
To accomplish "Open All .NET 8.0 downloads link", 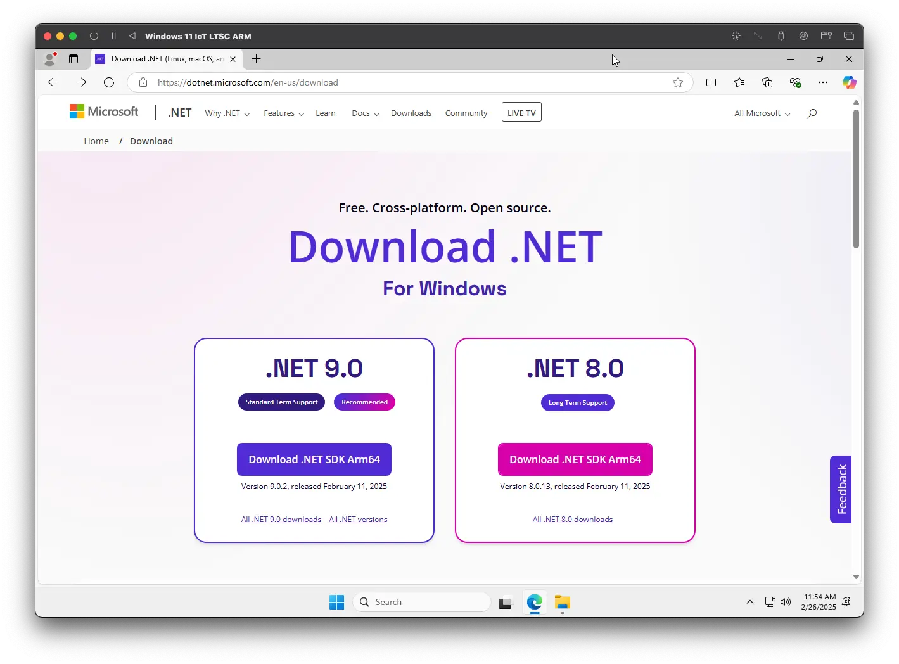I will tap(573, 520).
